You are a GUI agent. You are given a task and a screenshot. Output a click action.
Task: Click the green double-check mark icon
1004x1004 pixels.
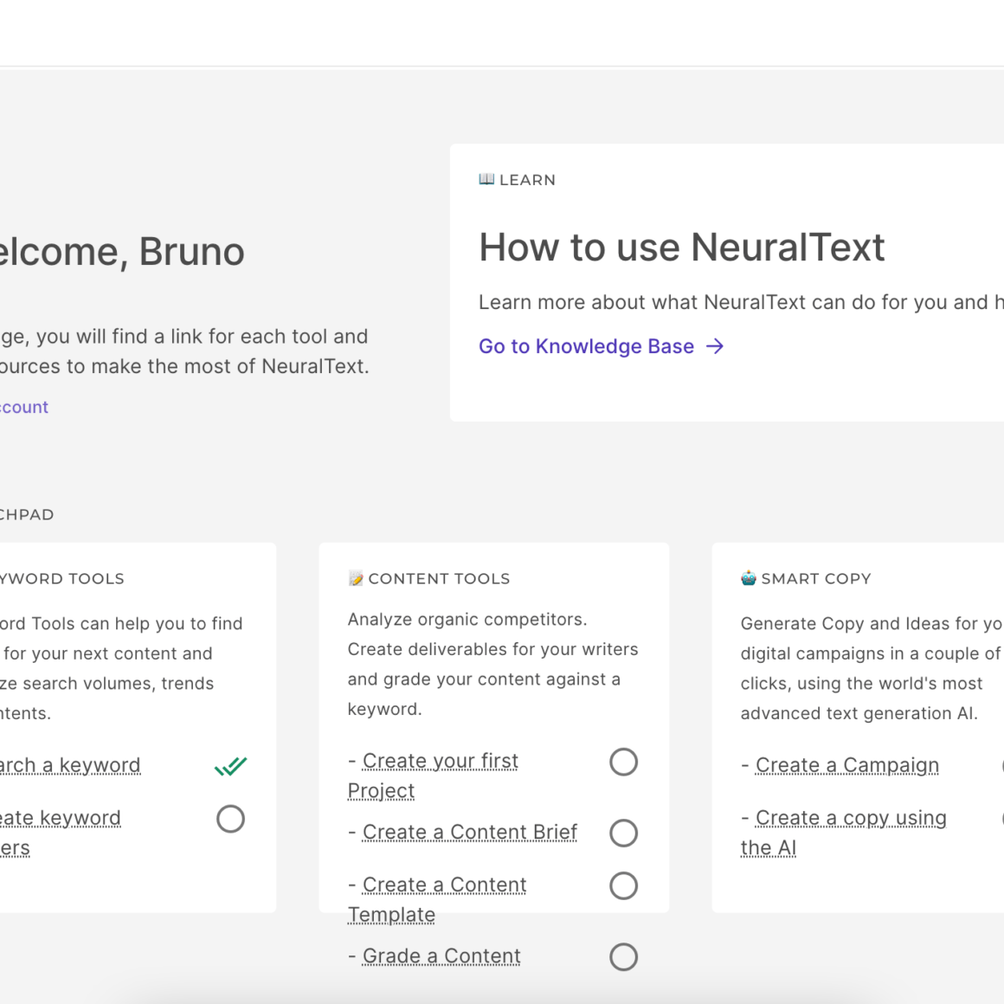tap(230, 766)
